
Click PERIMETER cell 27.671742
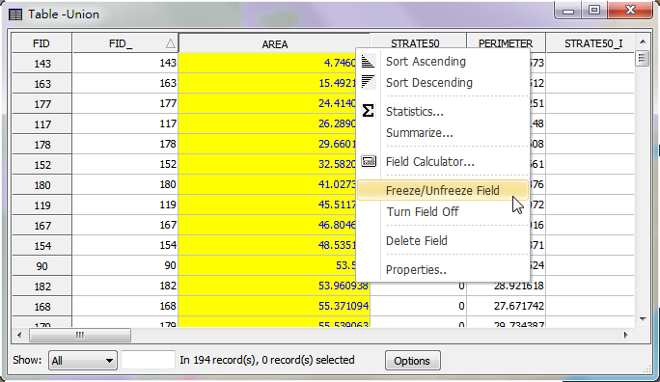[x=506, y=306]
